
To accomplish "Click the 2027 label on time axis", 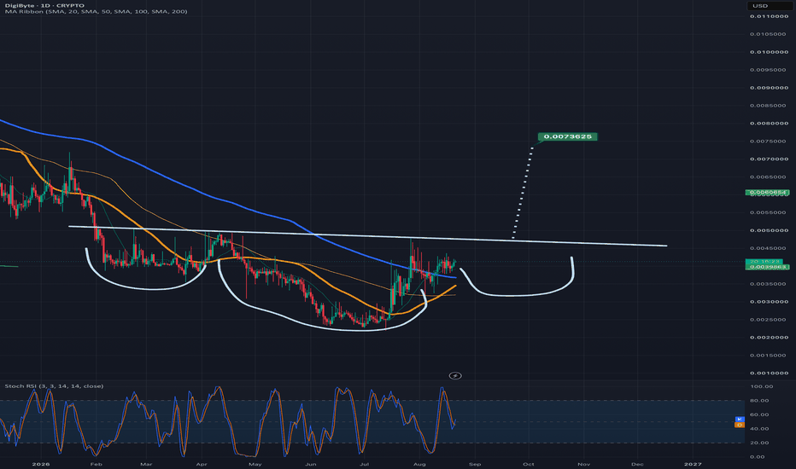I will tap(693, 464).
